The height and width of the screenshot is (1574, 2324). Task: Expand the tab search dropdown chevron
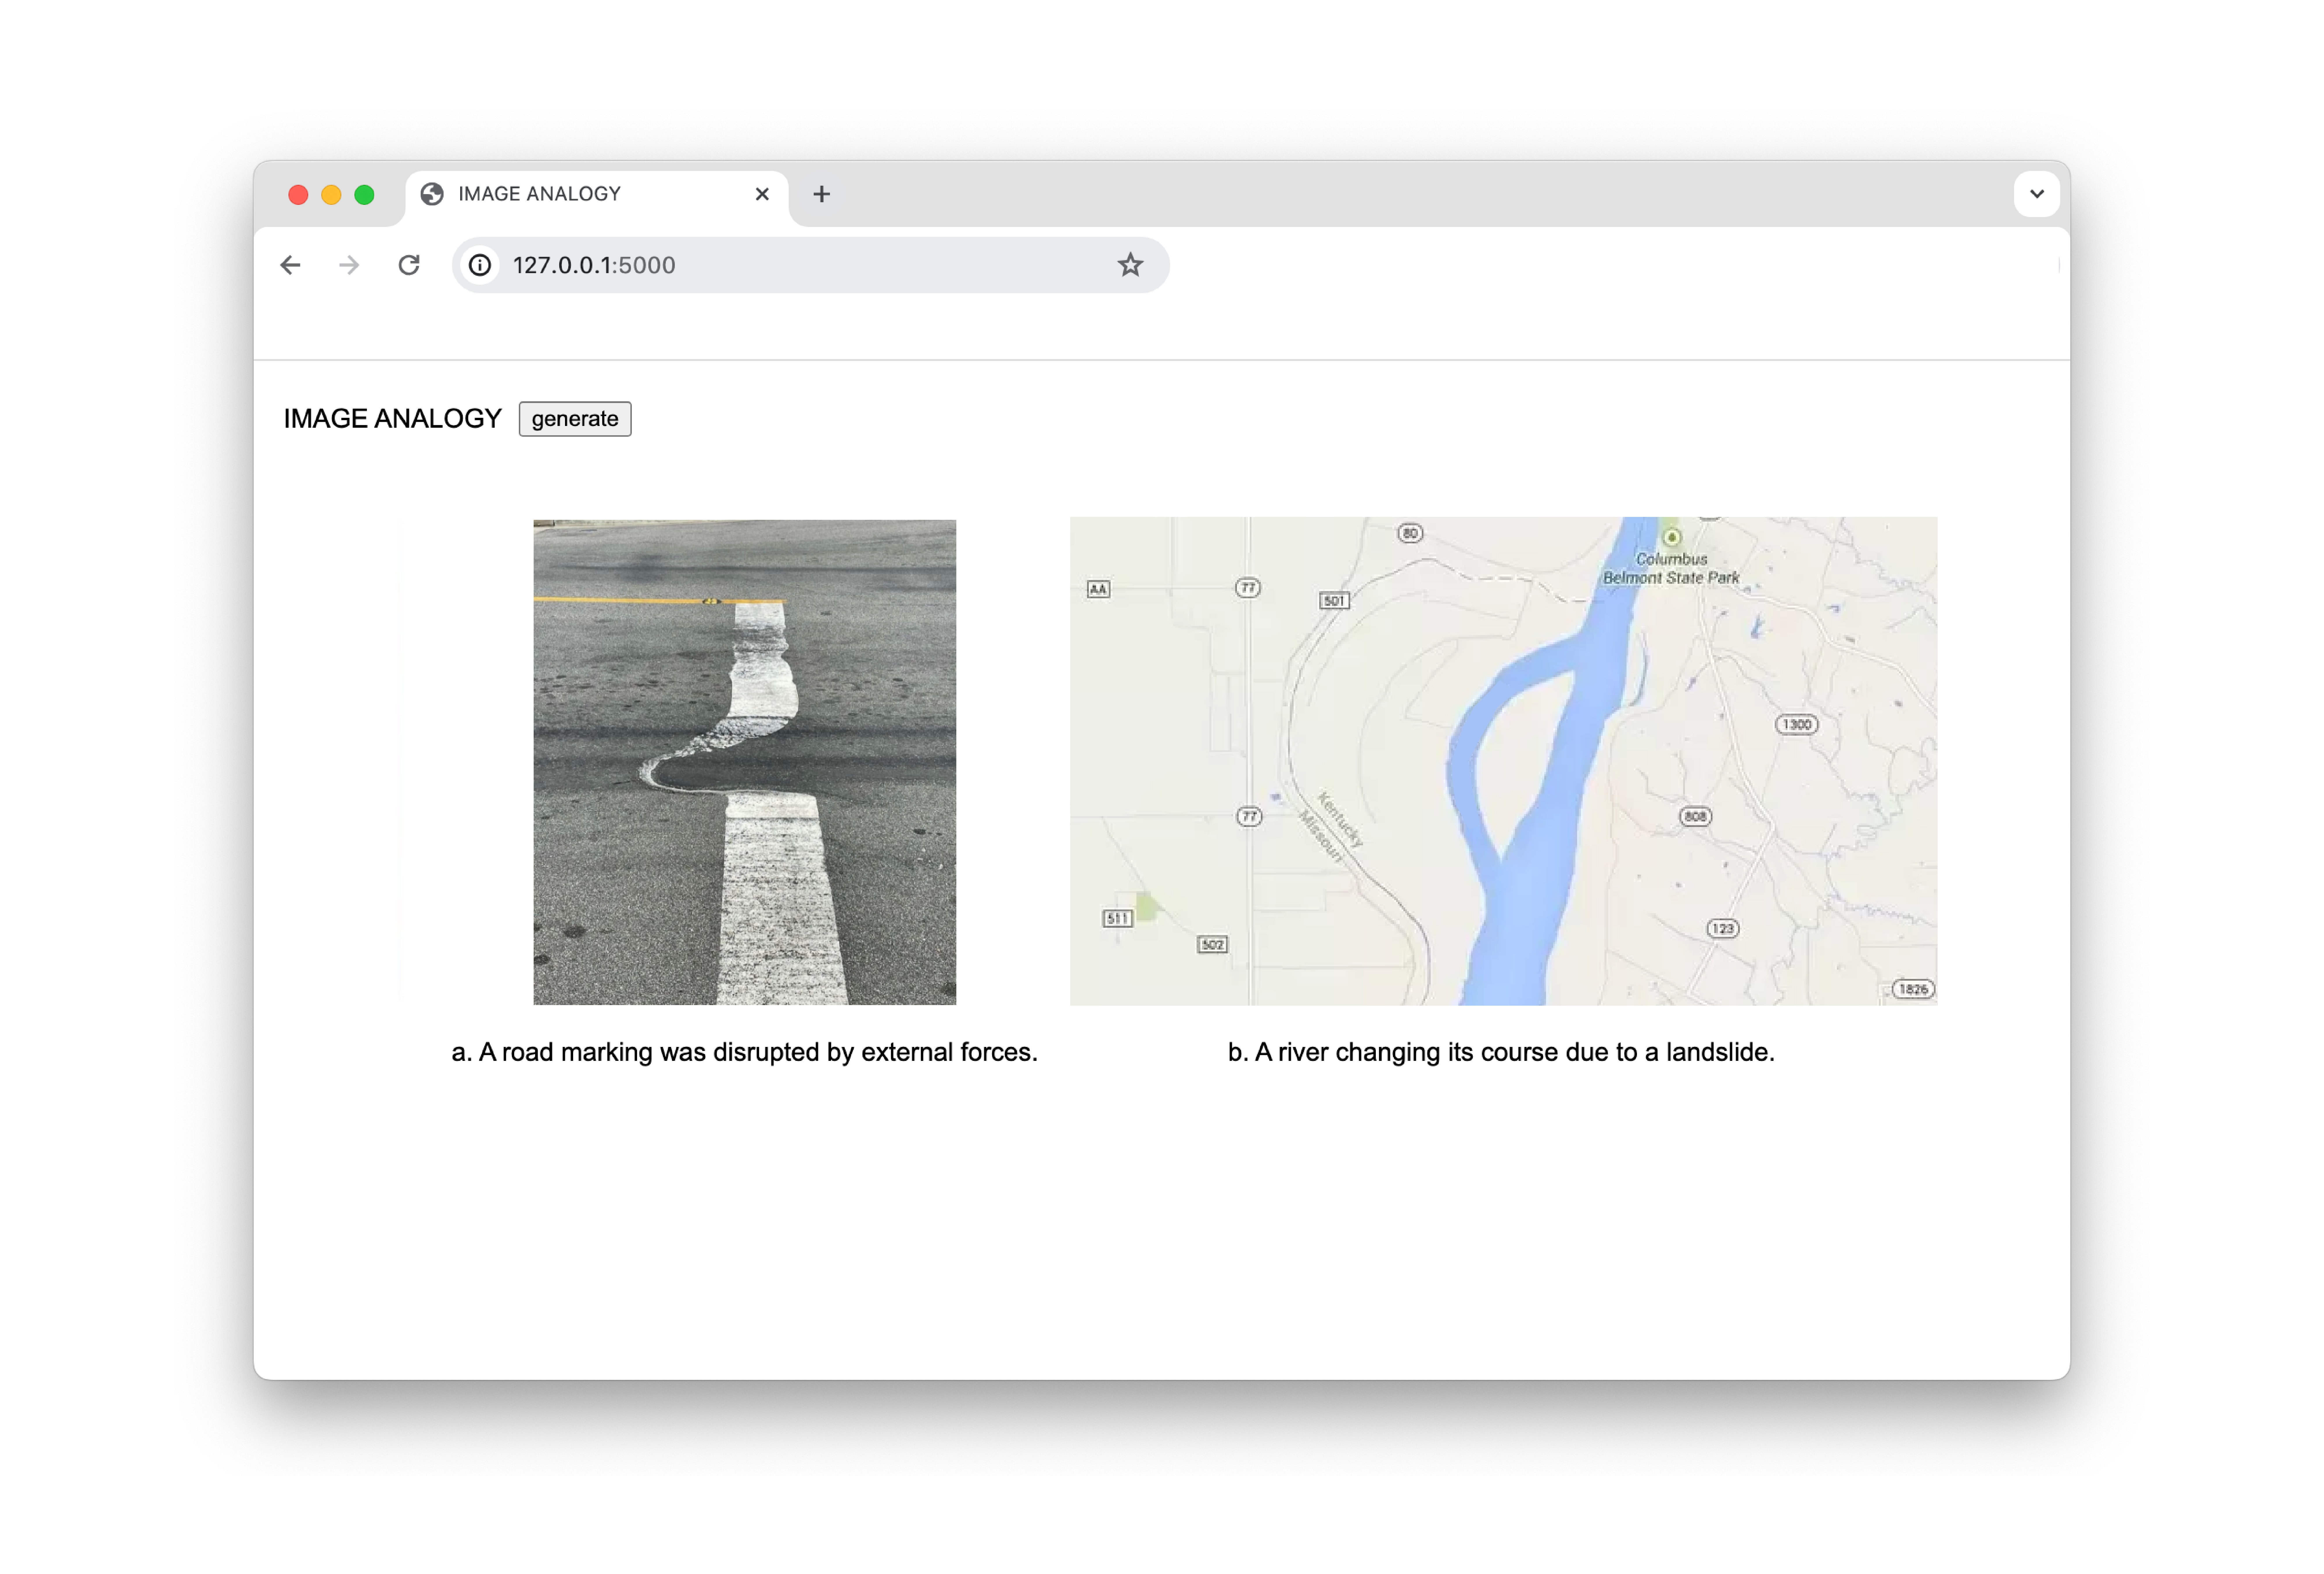tap(2036, 194)
